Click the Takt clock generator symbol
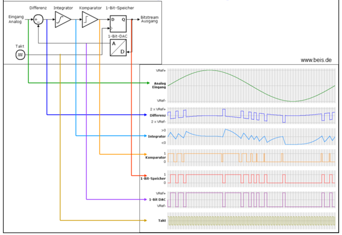This screenshot has width=342, height=235. (x=20, y=55)
